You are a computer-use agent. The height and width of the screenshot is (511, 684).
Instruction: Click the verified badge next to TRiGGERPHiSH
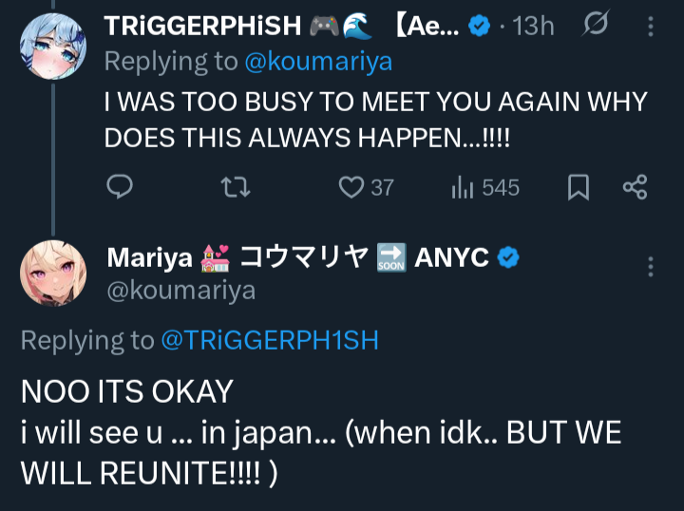pos(480,26)
